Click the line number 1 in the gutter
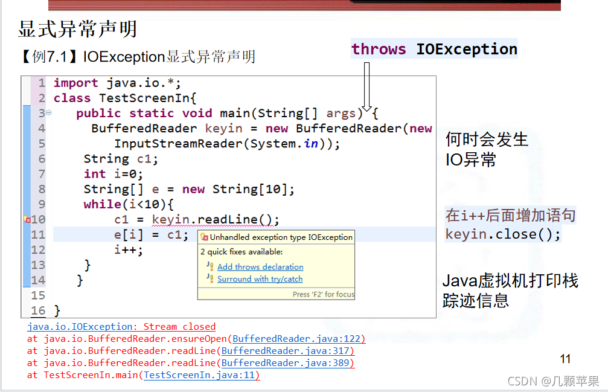Screen dimensions: 608x392 [x=42, y=83]
